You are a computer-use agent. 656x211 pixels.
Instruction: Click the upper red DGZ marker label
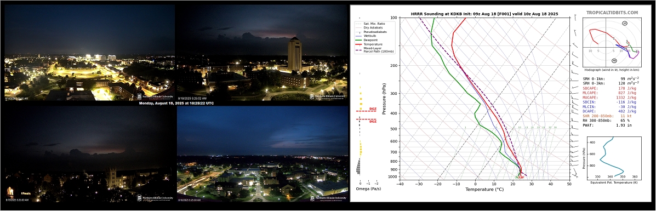[372, 109]
